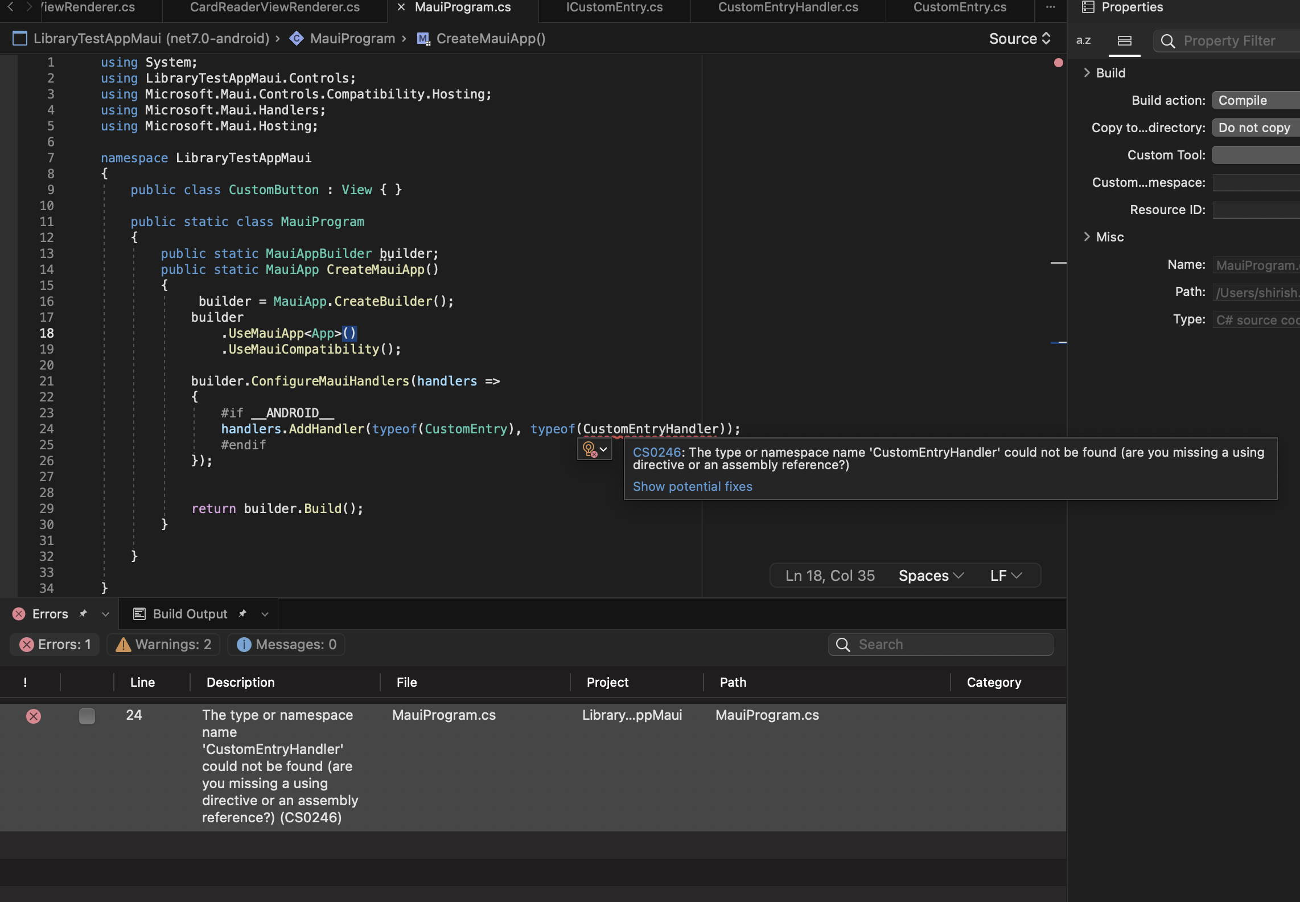Screen dimensions: 1300x902
Task: Toggle the Warnings: 2 filter
Action: tap(163, 645)
